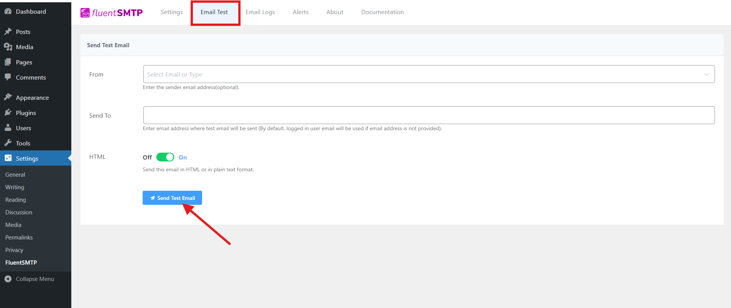Open Writing settings submenu link
Screen dimensions: 731x308
[15, 187]
